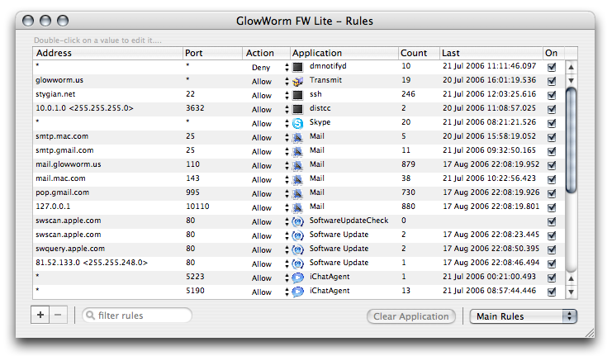The height and width of the screenshot is (356, 612).
Task: Click the SoftwareUpdateCheck application icon
Action: (x=298, y=221)
